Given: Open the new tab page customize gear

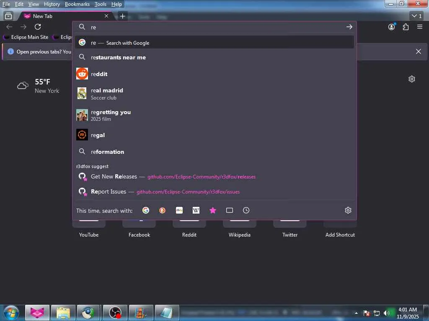Looking at the screenshot, I should click(x=412, y=79).
